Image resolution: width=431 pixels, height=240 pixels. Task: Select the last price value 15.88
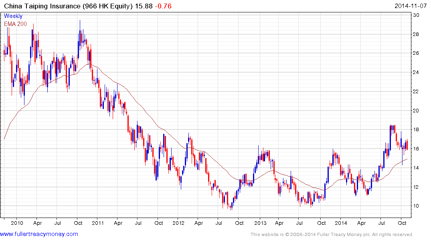click(144, 6)
